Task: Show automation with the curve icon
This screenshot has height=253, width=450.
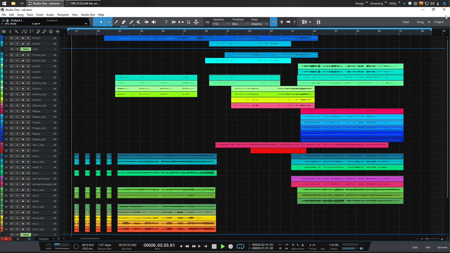Action: (24, 31)
